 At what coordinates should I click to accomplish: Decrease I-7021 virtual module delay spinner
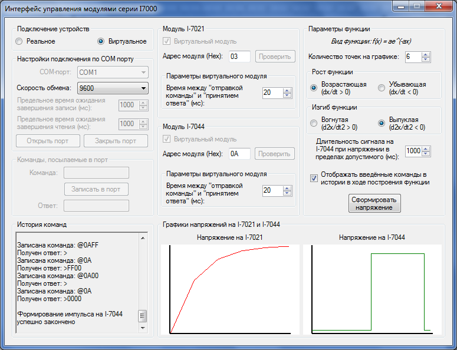point(287,95)
